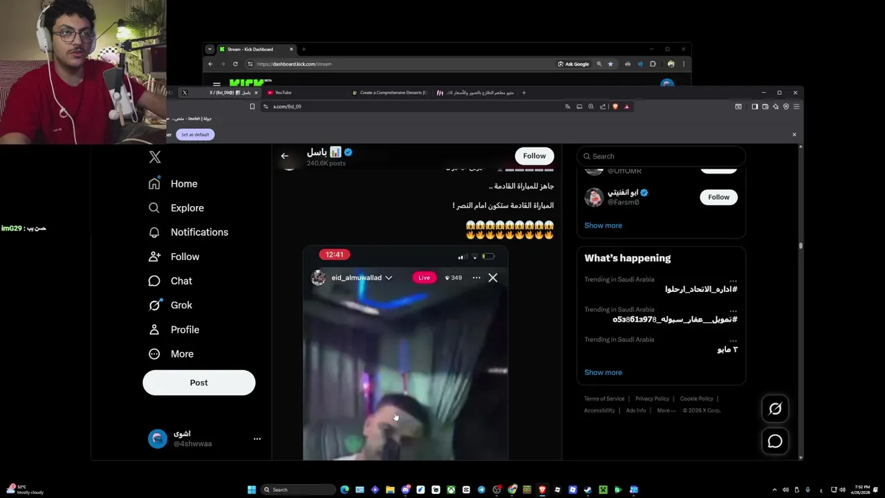Bookmark page icon in Brave toolbar
This screenshot has width=885, height=498.
(252, 107)
